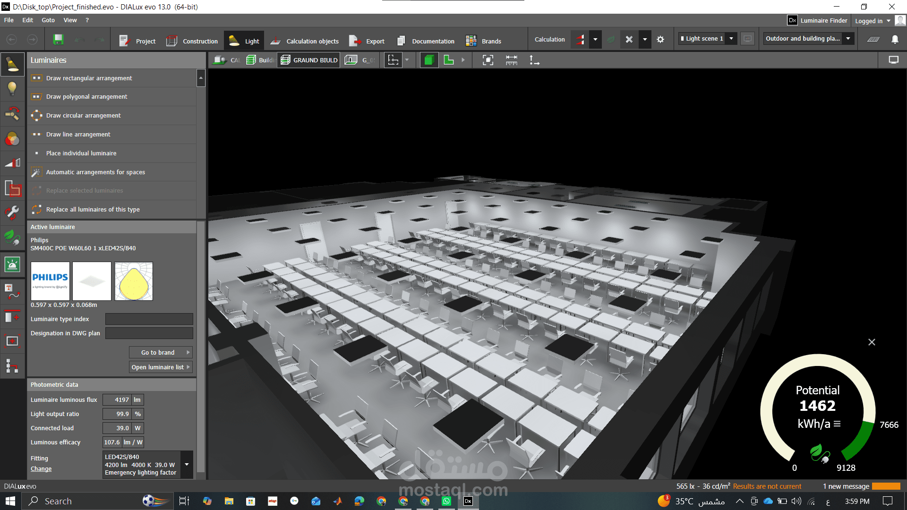
Task: Switch to the Calculation objects tab
Action: 305,41
